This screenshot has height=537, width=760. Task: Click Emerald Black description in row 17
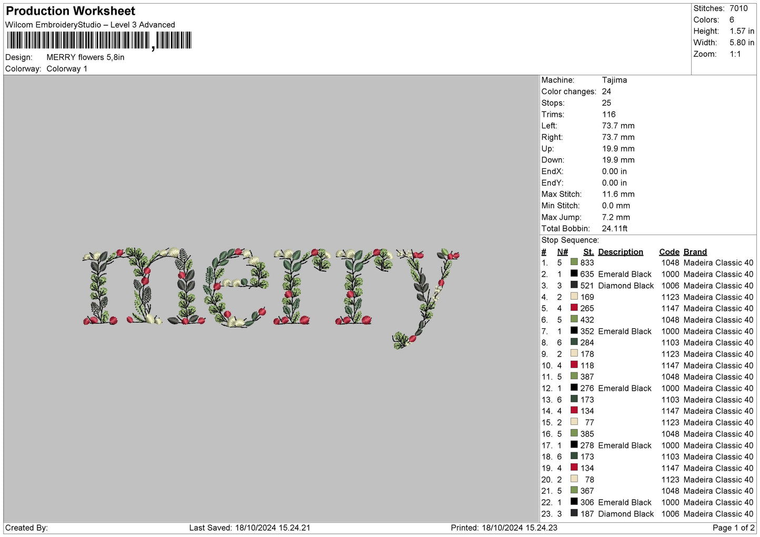(x=625, y=445)
